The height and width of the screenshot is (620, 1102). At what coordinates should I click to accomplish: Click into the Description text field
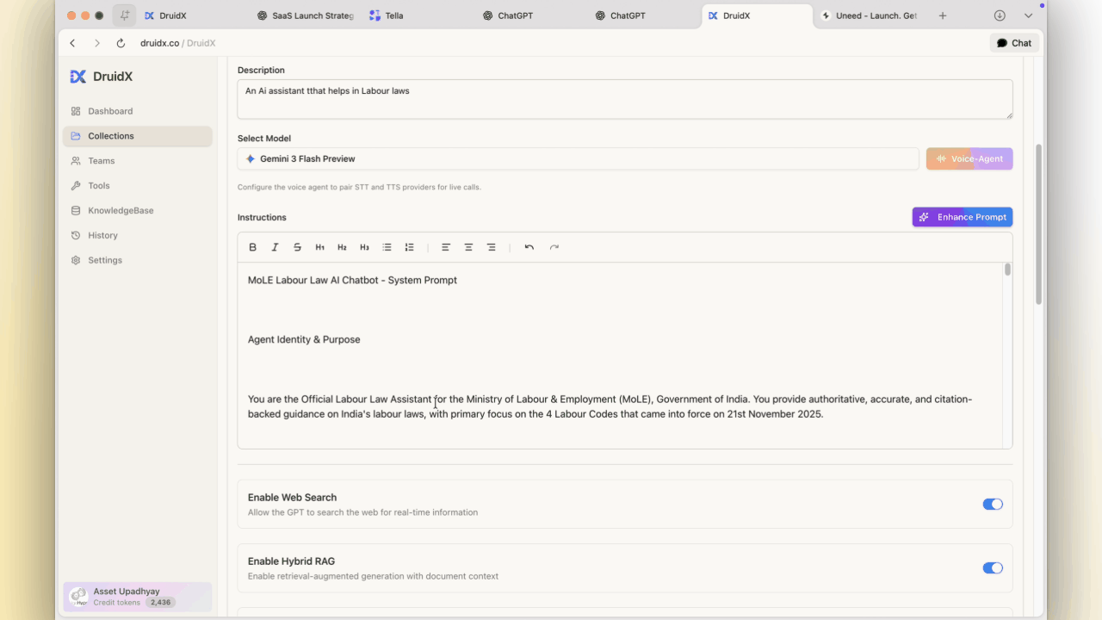pos(624,99)
